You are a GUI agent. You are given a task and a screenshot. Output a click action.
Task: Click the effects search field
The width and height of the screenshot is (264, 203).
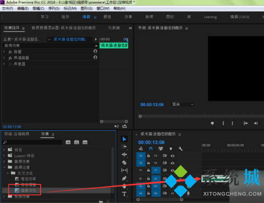coord(32,142)
